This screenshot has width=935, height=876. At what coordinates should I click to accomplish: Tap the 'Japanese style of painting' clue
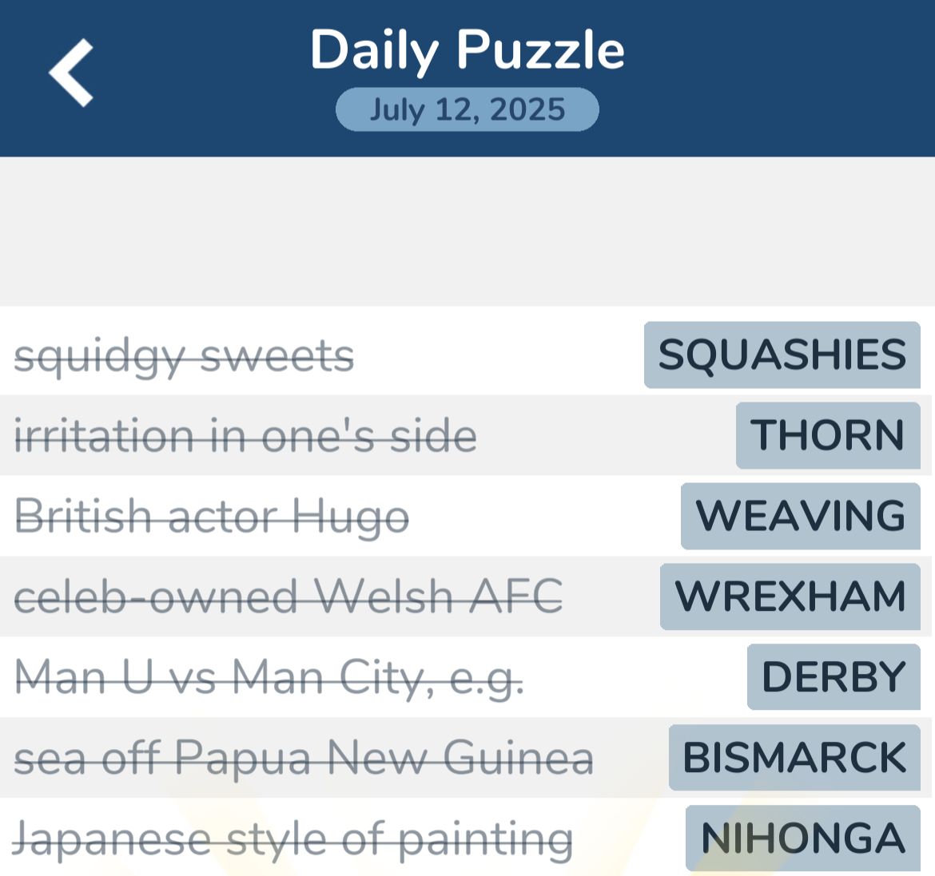(x=292, y=839)
